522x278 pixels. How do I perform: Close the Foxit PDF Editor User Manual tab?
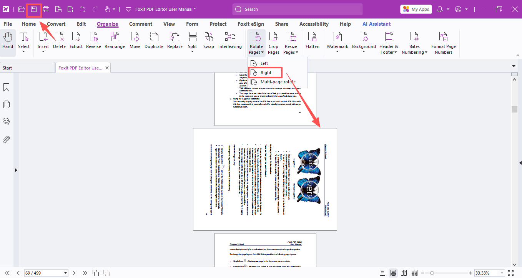coord(107,68)
